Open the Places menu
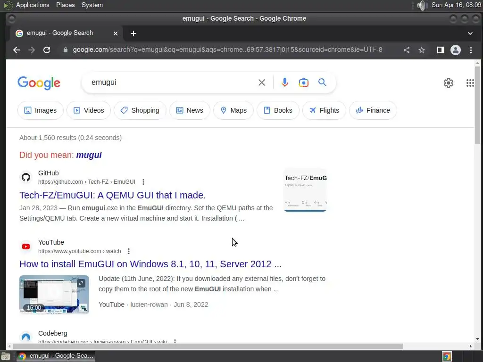Screen dimensions: 483x362 [x=65, y=5]
